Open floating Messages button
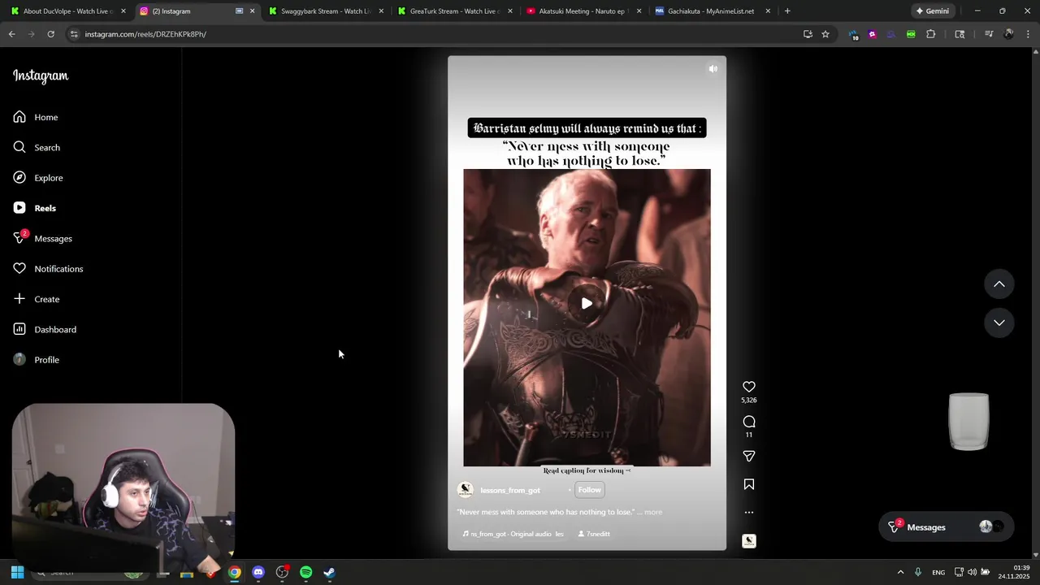 coord(947,527)
